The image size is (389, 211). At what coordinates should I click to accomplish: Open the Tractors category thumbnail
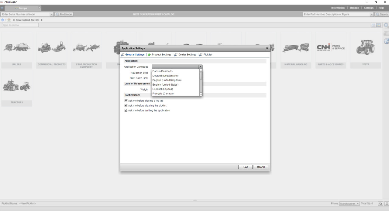tap(17, 88)
